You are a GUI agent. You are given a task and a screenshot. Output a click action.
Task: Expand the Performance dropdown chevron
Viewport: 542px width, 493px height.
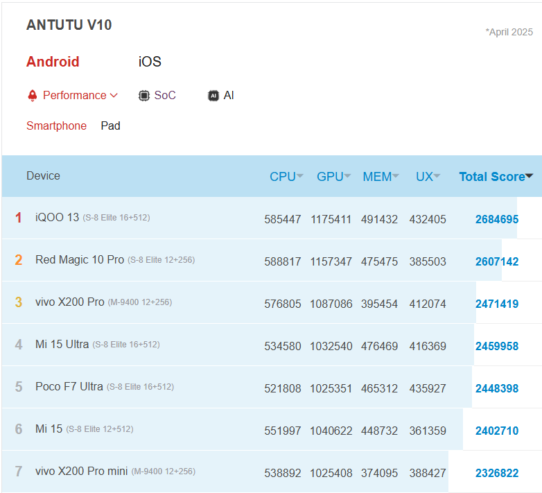[x=114, y=95]
